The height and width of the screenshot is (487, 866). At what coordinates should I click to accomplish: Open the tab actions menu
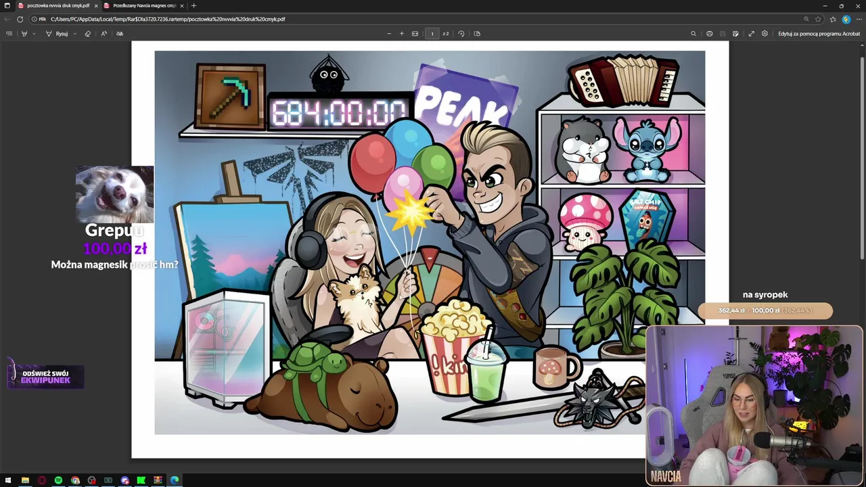coord(7,5)
